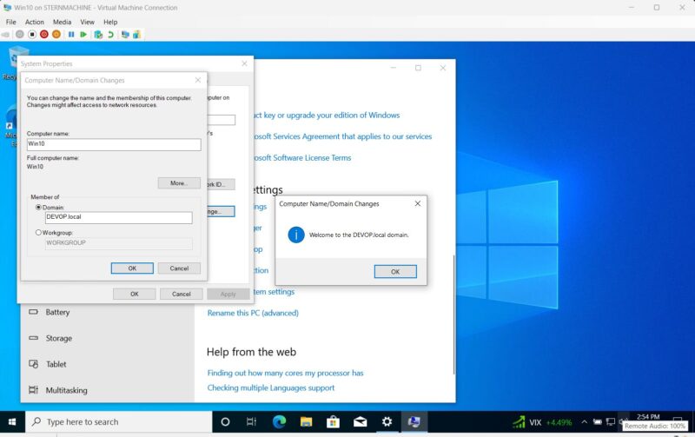Click the red Shut Down VM icon
695x437 pixels.
[x=44, y=34]
